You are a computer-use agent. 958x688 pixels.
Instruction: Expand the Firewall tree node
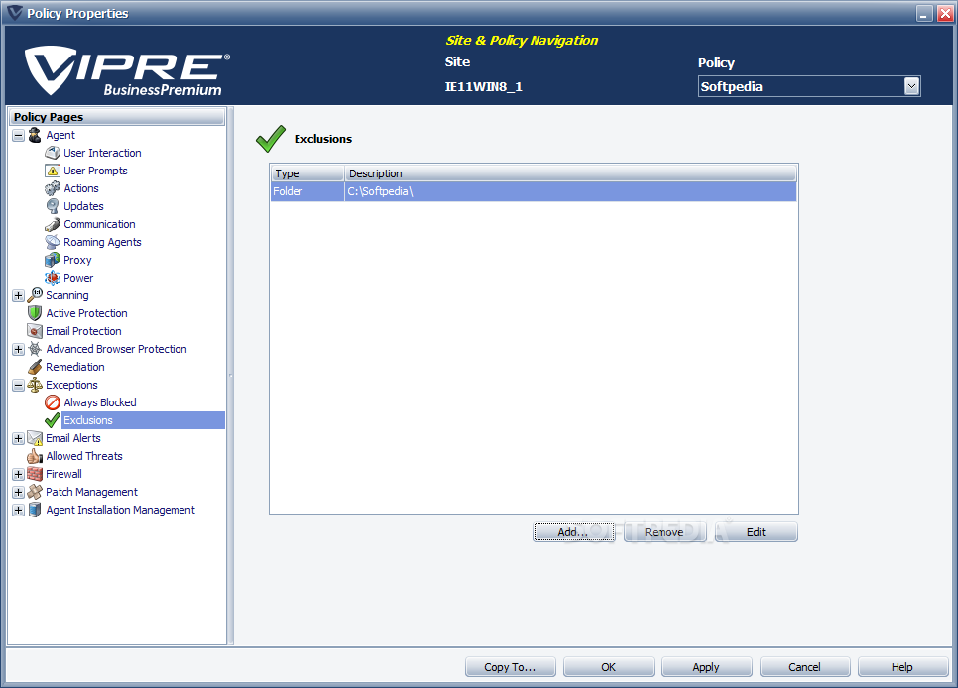[18, 474]
